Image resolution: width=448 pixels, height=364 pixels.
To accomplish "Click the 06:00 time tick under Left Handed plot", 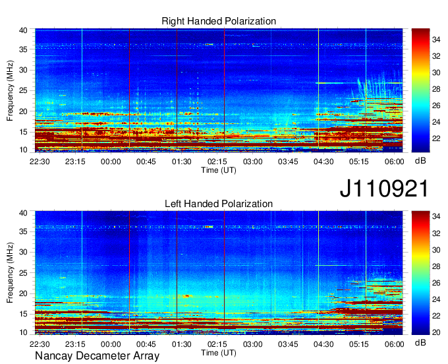I will 394,344.
